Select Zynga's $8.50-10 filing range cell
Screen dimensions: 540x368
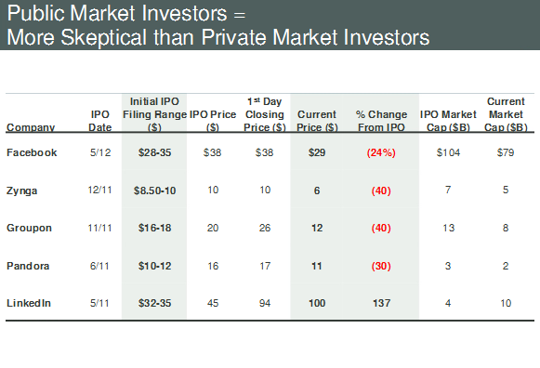[154, 191]
